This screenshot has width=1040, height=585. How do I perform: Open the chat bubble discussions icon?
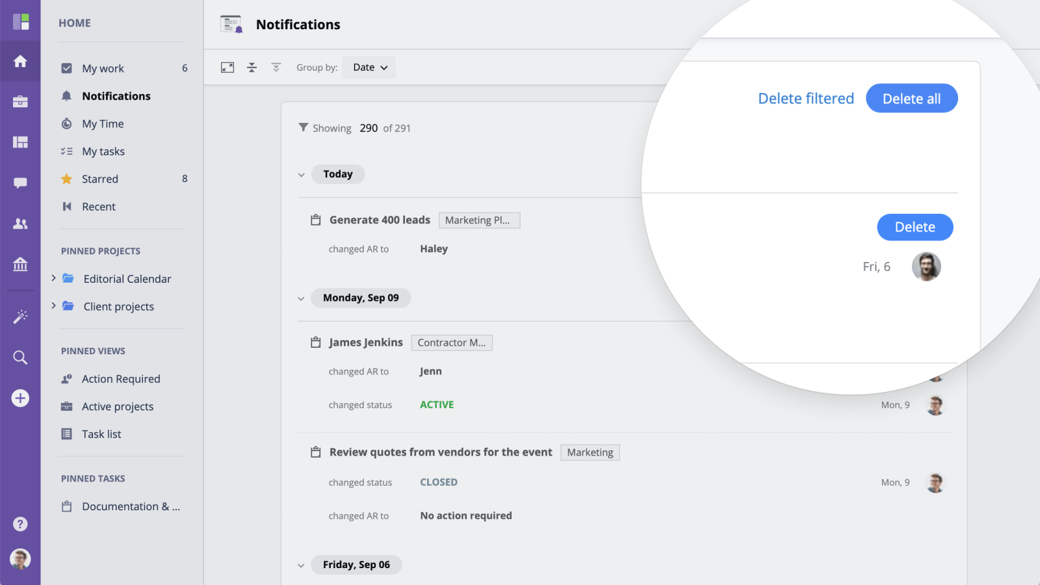click(x=20, y=183)
